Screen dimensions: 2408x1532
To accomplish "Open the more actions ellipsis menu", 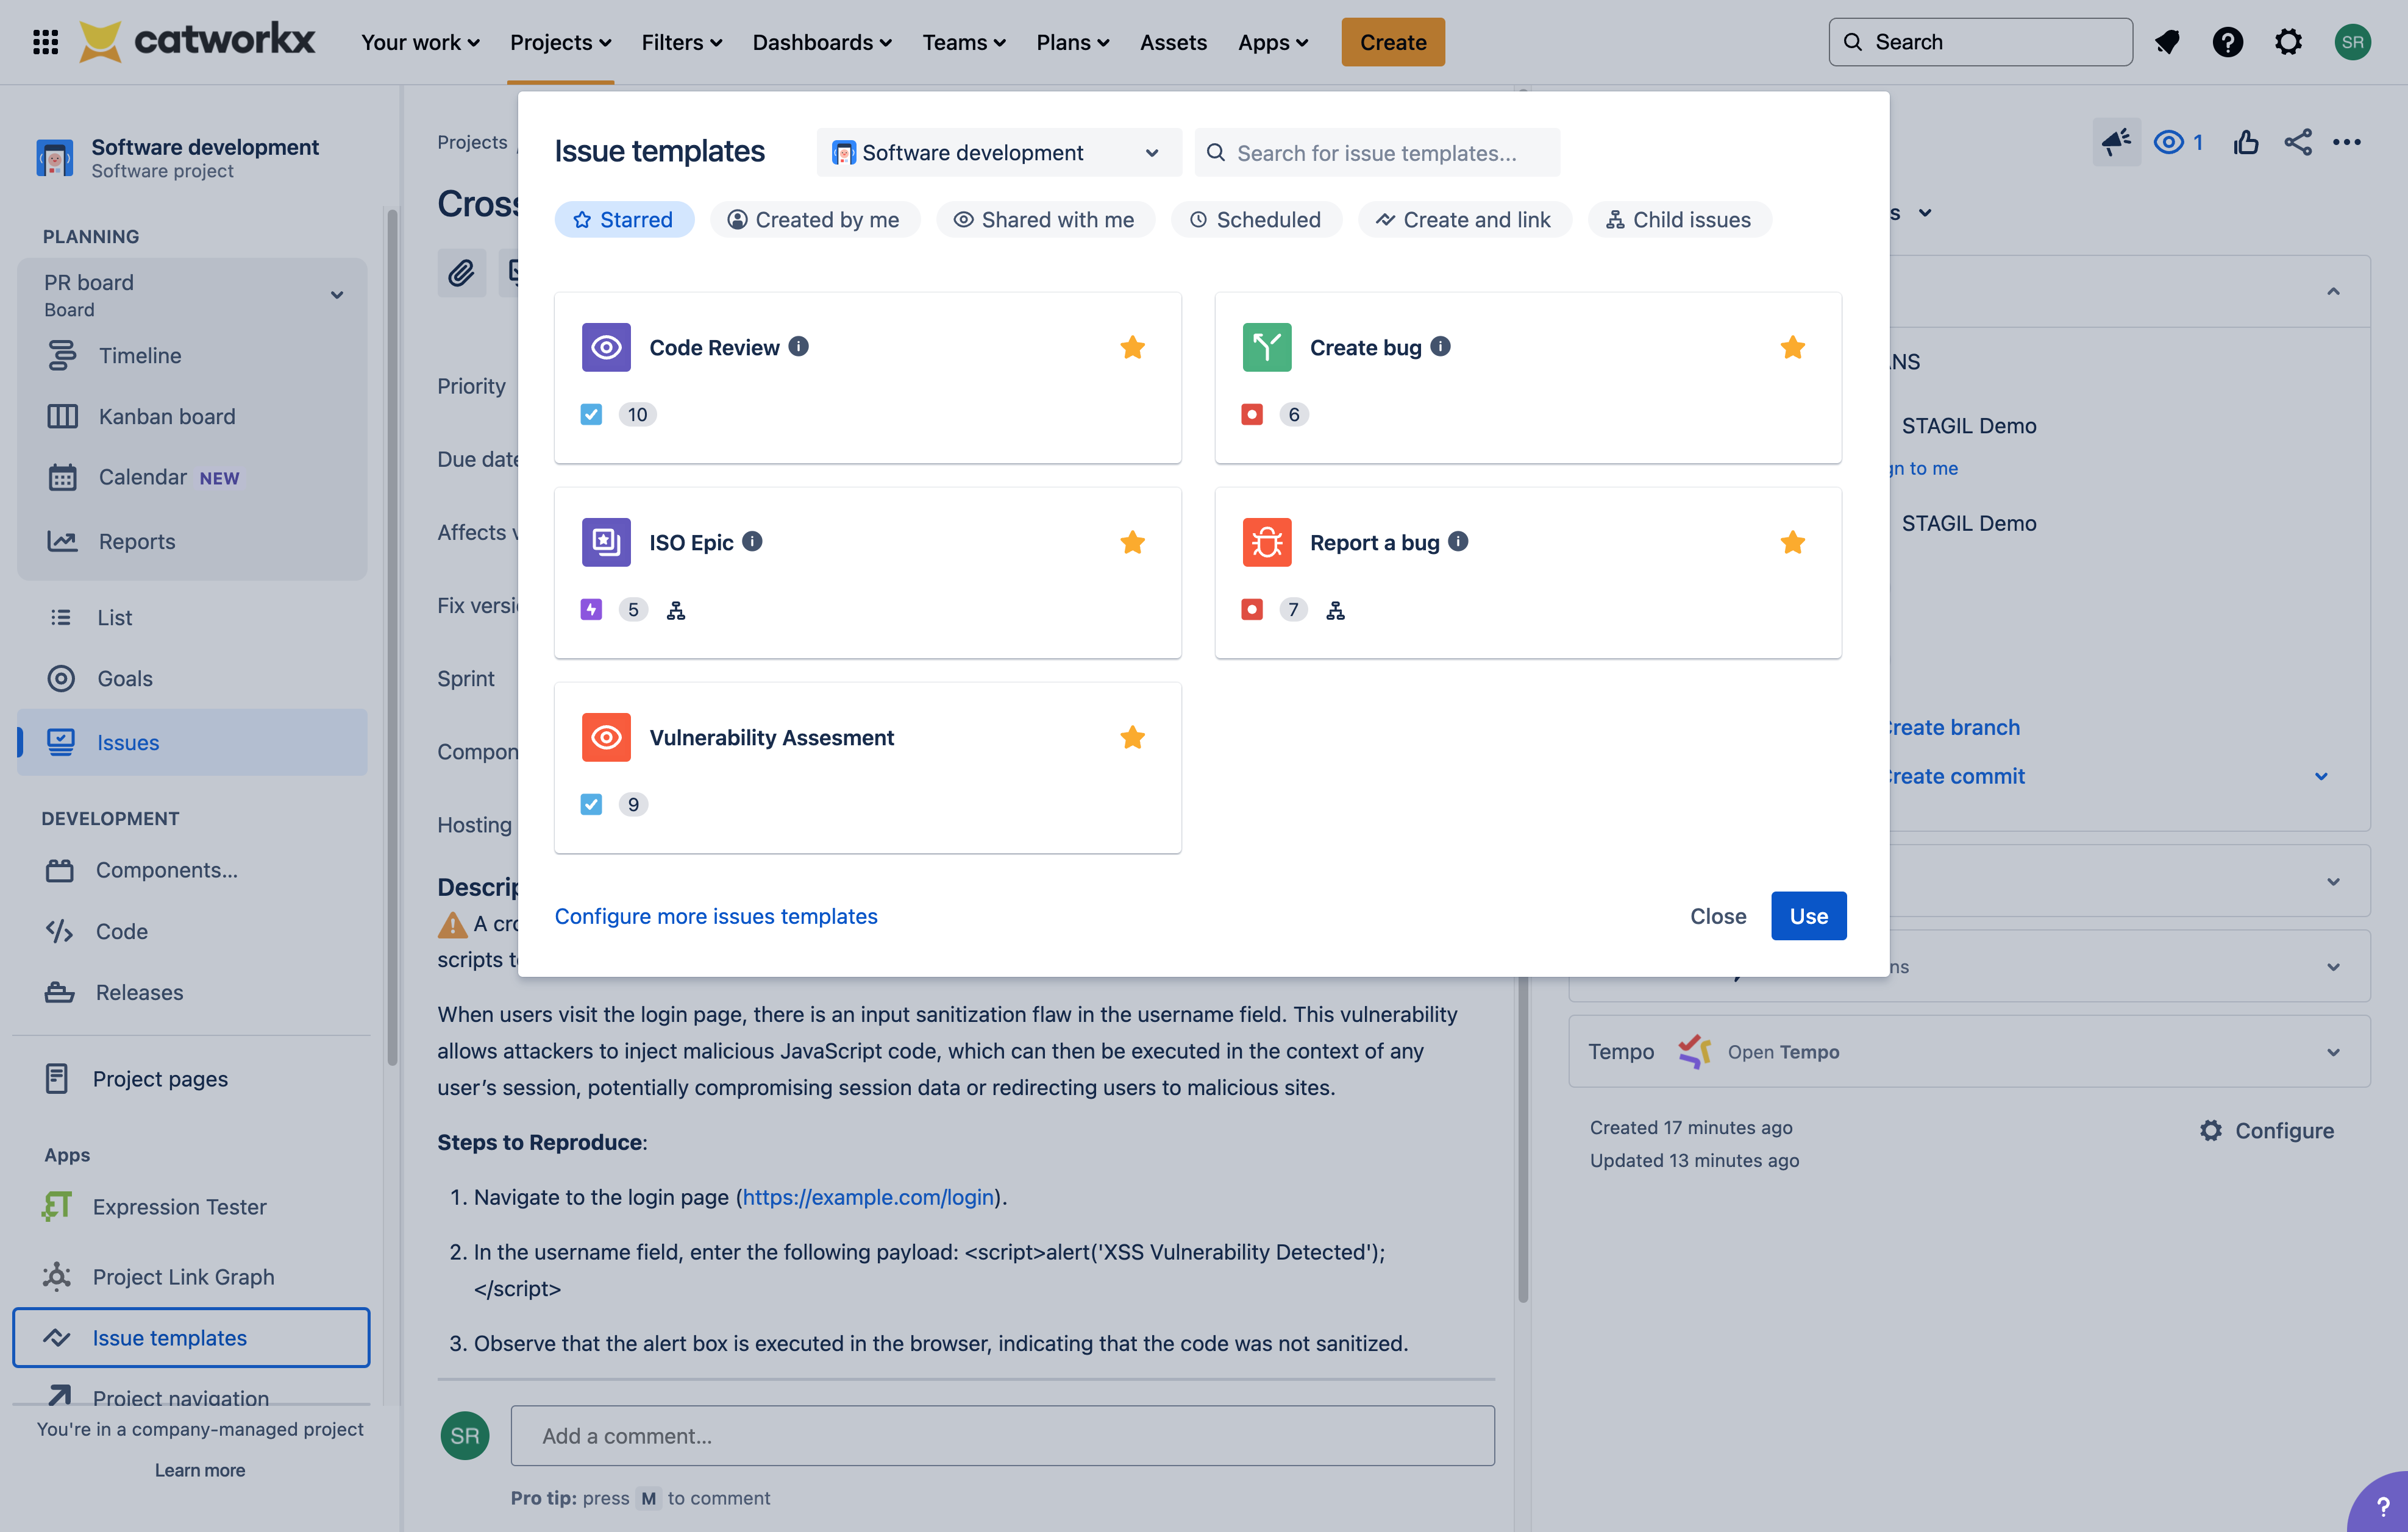I will point(2346,142).
